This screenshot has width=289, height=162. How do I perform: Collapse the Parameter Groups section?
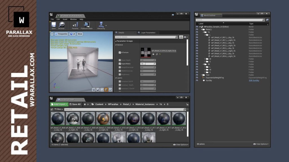tap(116, 41)
